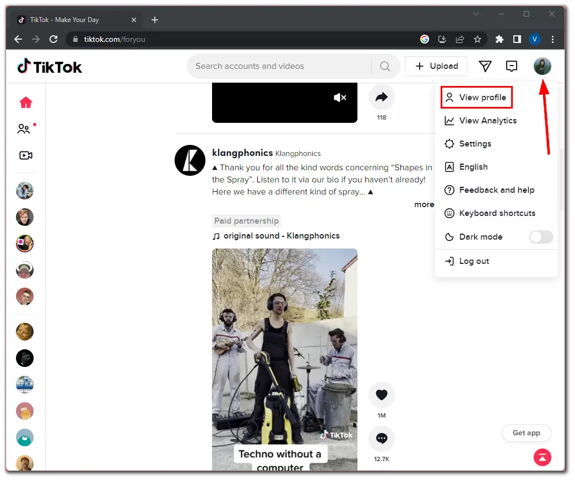This screenshot has height=481, width=575.
Task: Click the TikTok logo
Action: pyautogui.click(x=50, y=67)
